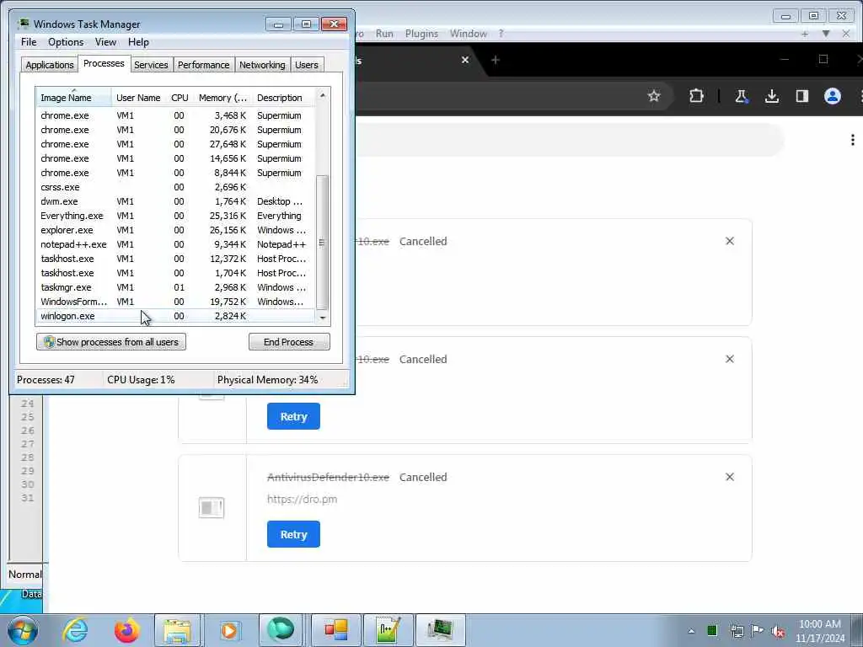Open the Options menu in Task Manager
The width and height of the screenshot is (863, 647).
66,42
